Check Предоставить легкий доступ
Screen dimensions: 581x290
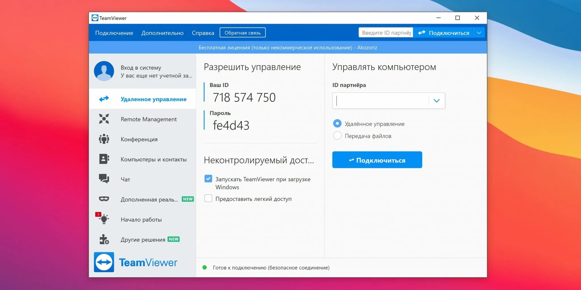(x=208, y=198)
